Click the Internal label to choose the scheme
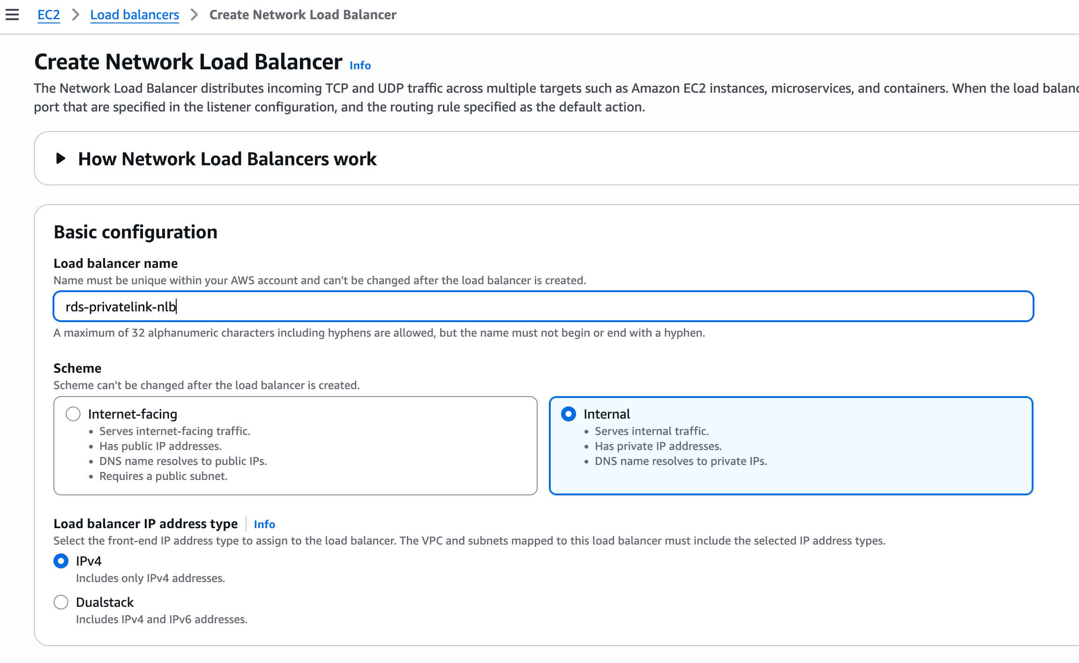The image size is (1079, 663). pos(607,414)
